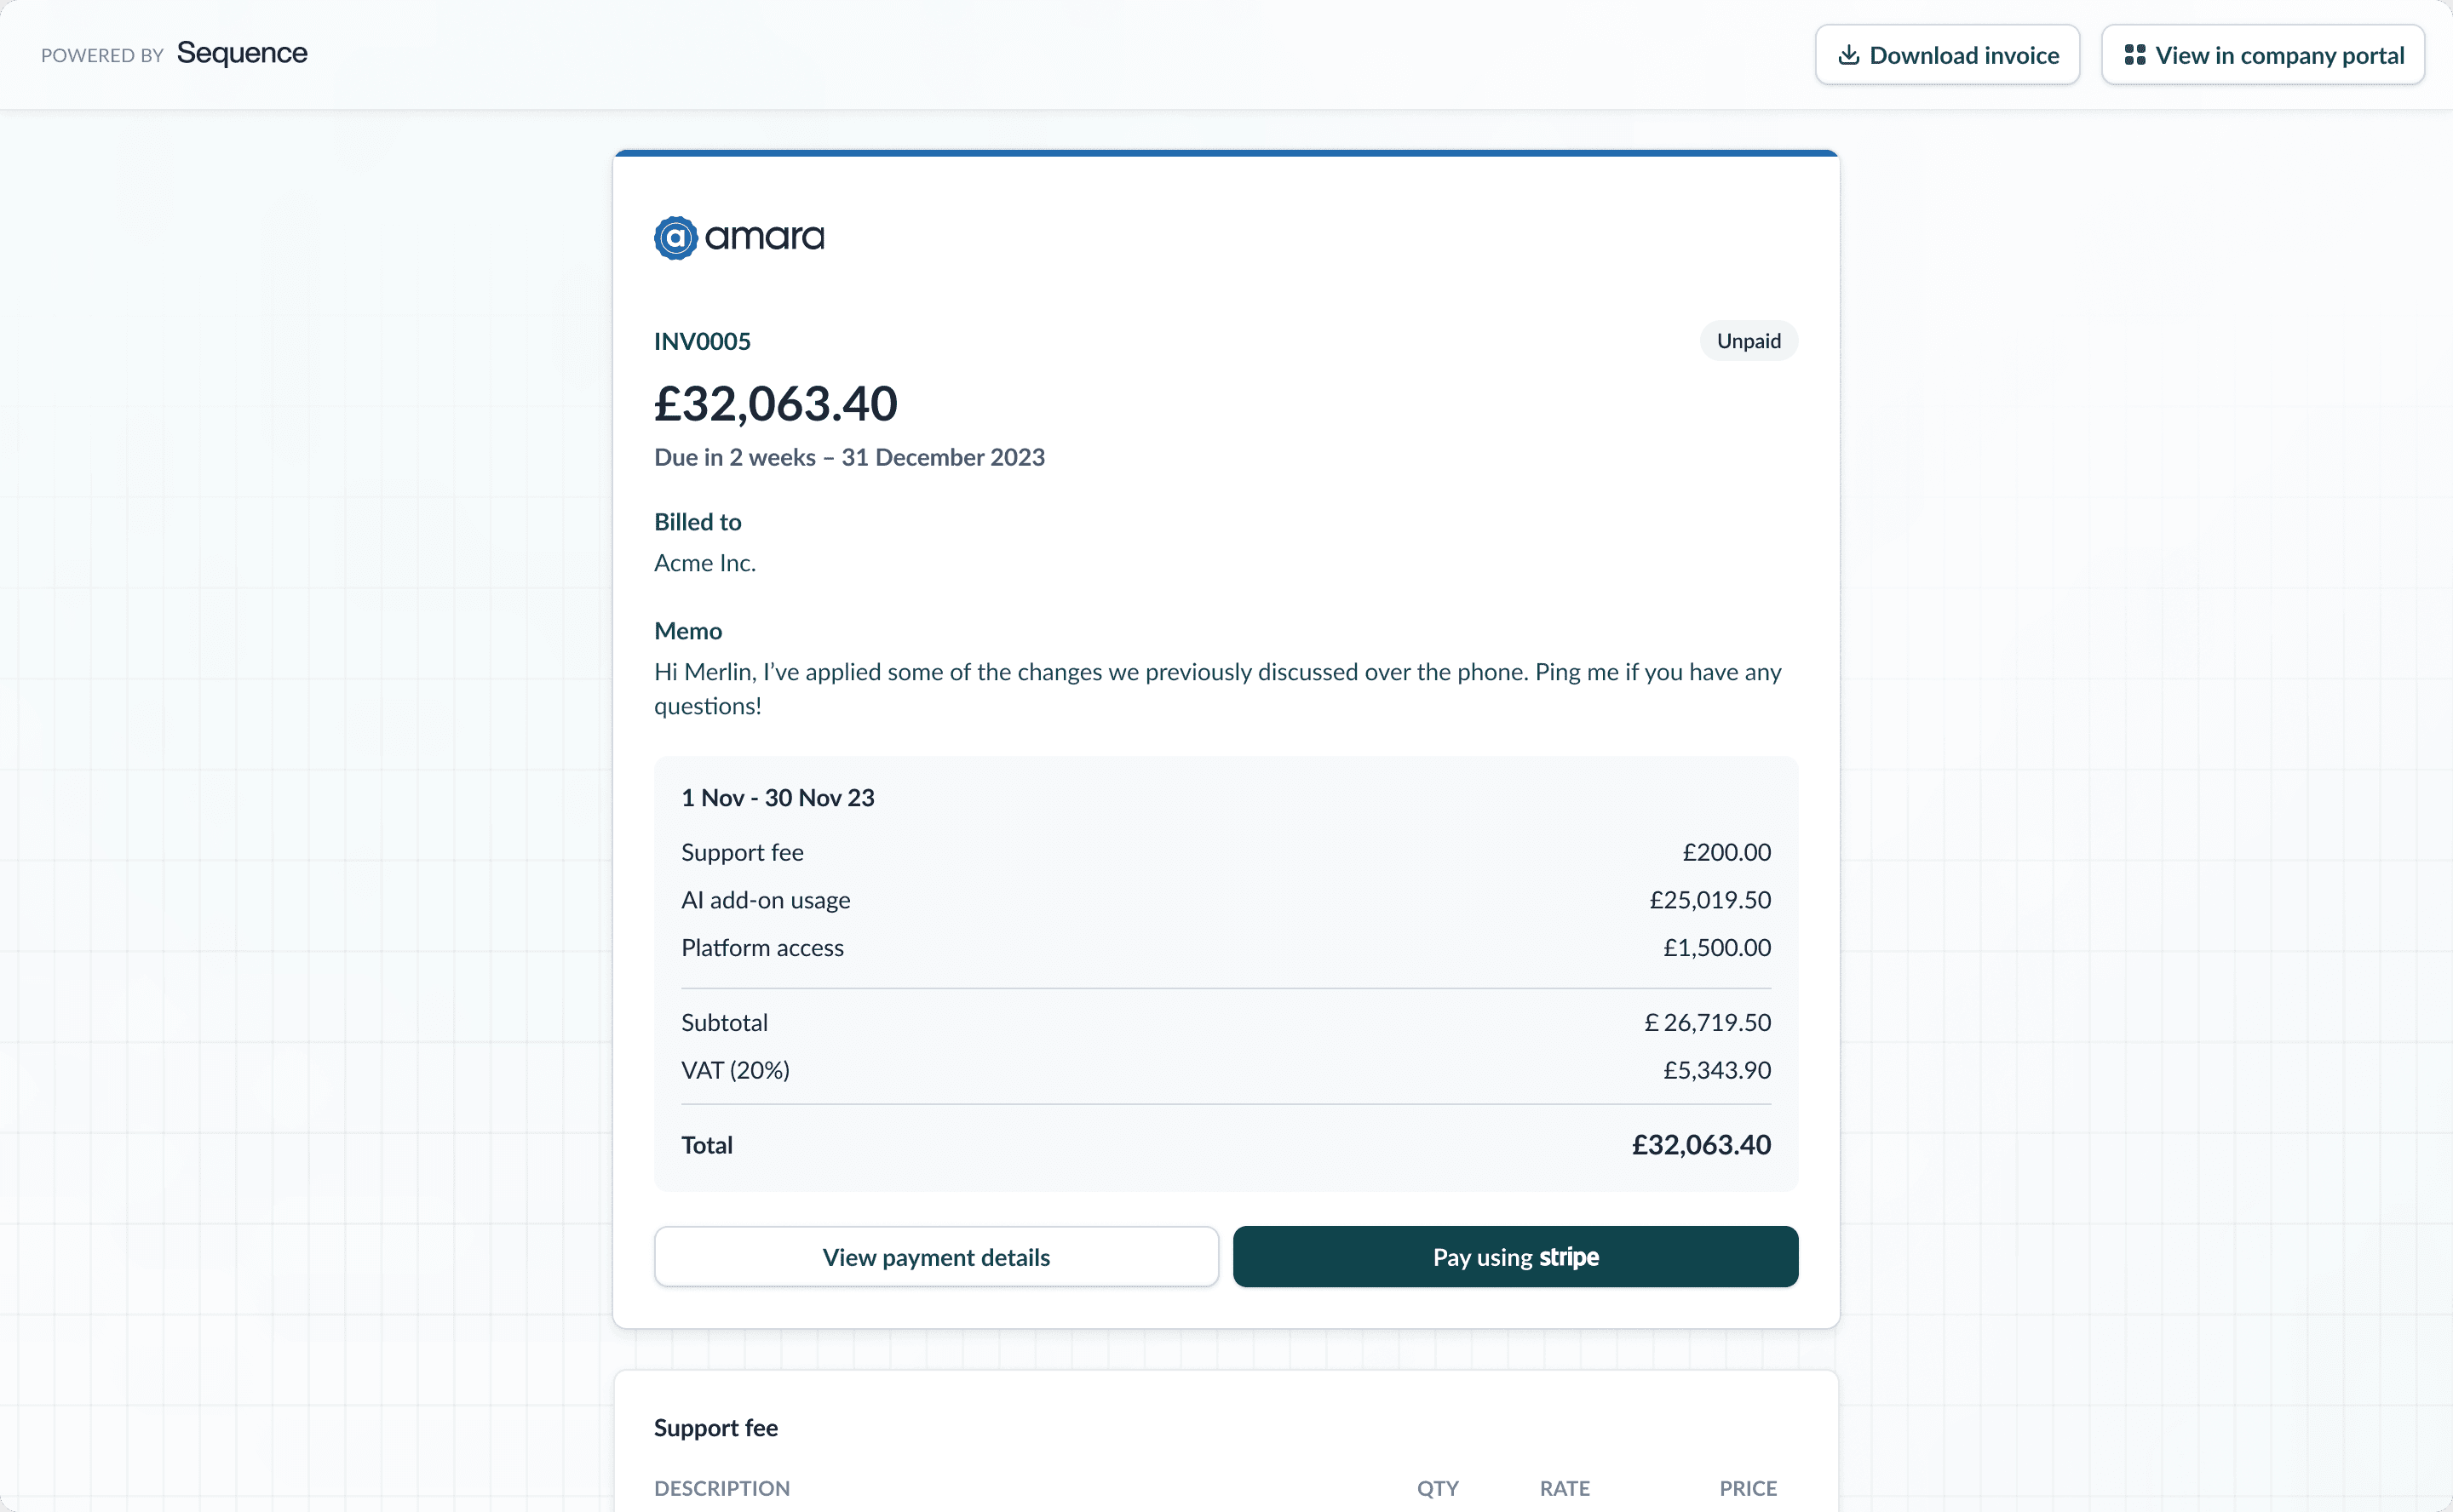This screenshot has height=1512, width=2453.
Task: Click the Sequence brand logo
Action: (x=242, y=54)
